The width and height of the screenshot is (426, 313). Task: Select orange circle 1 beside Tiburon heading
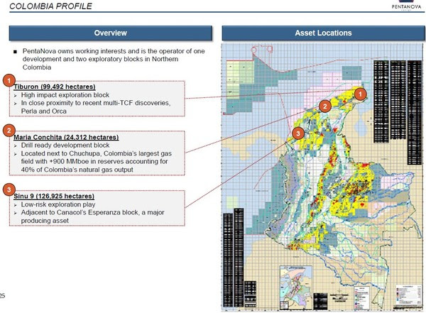(9, 80)
